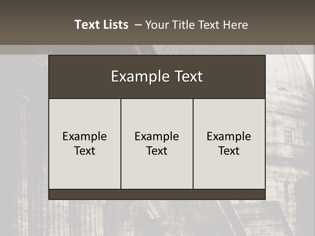Click the window on the background dome building

(288, 135)
